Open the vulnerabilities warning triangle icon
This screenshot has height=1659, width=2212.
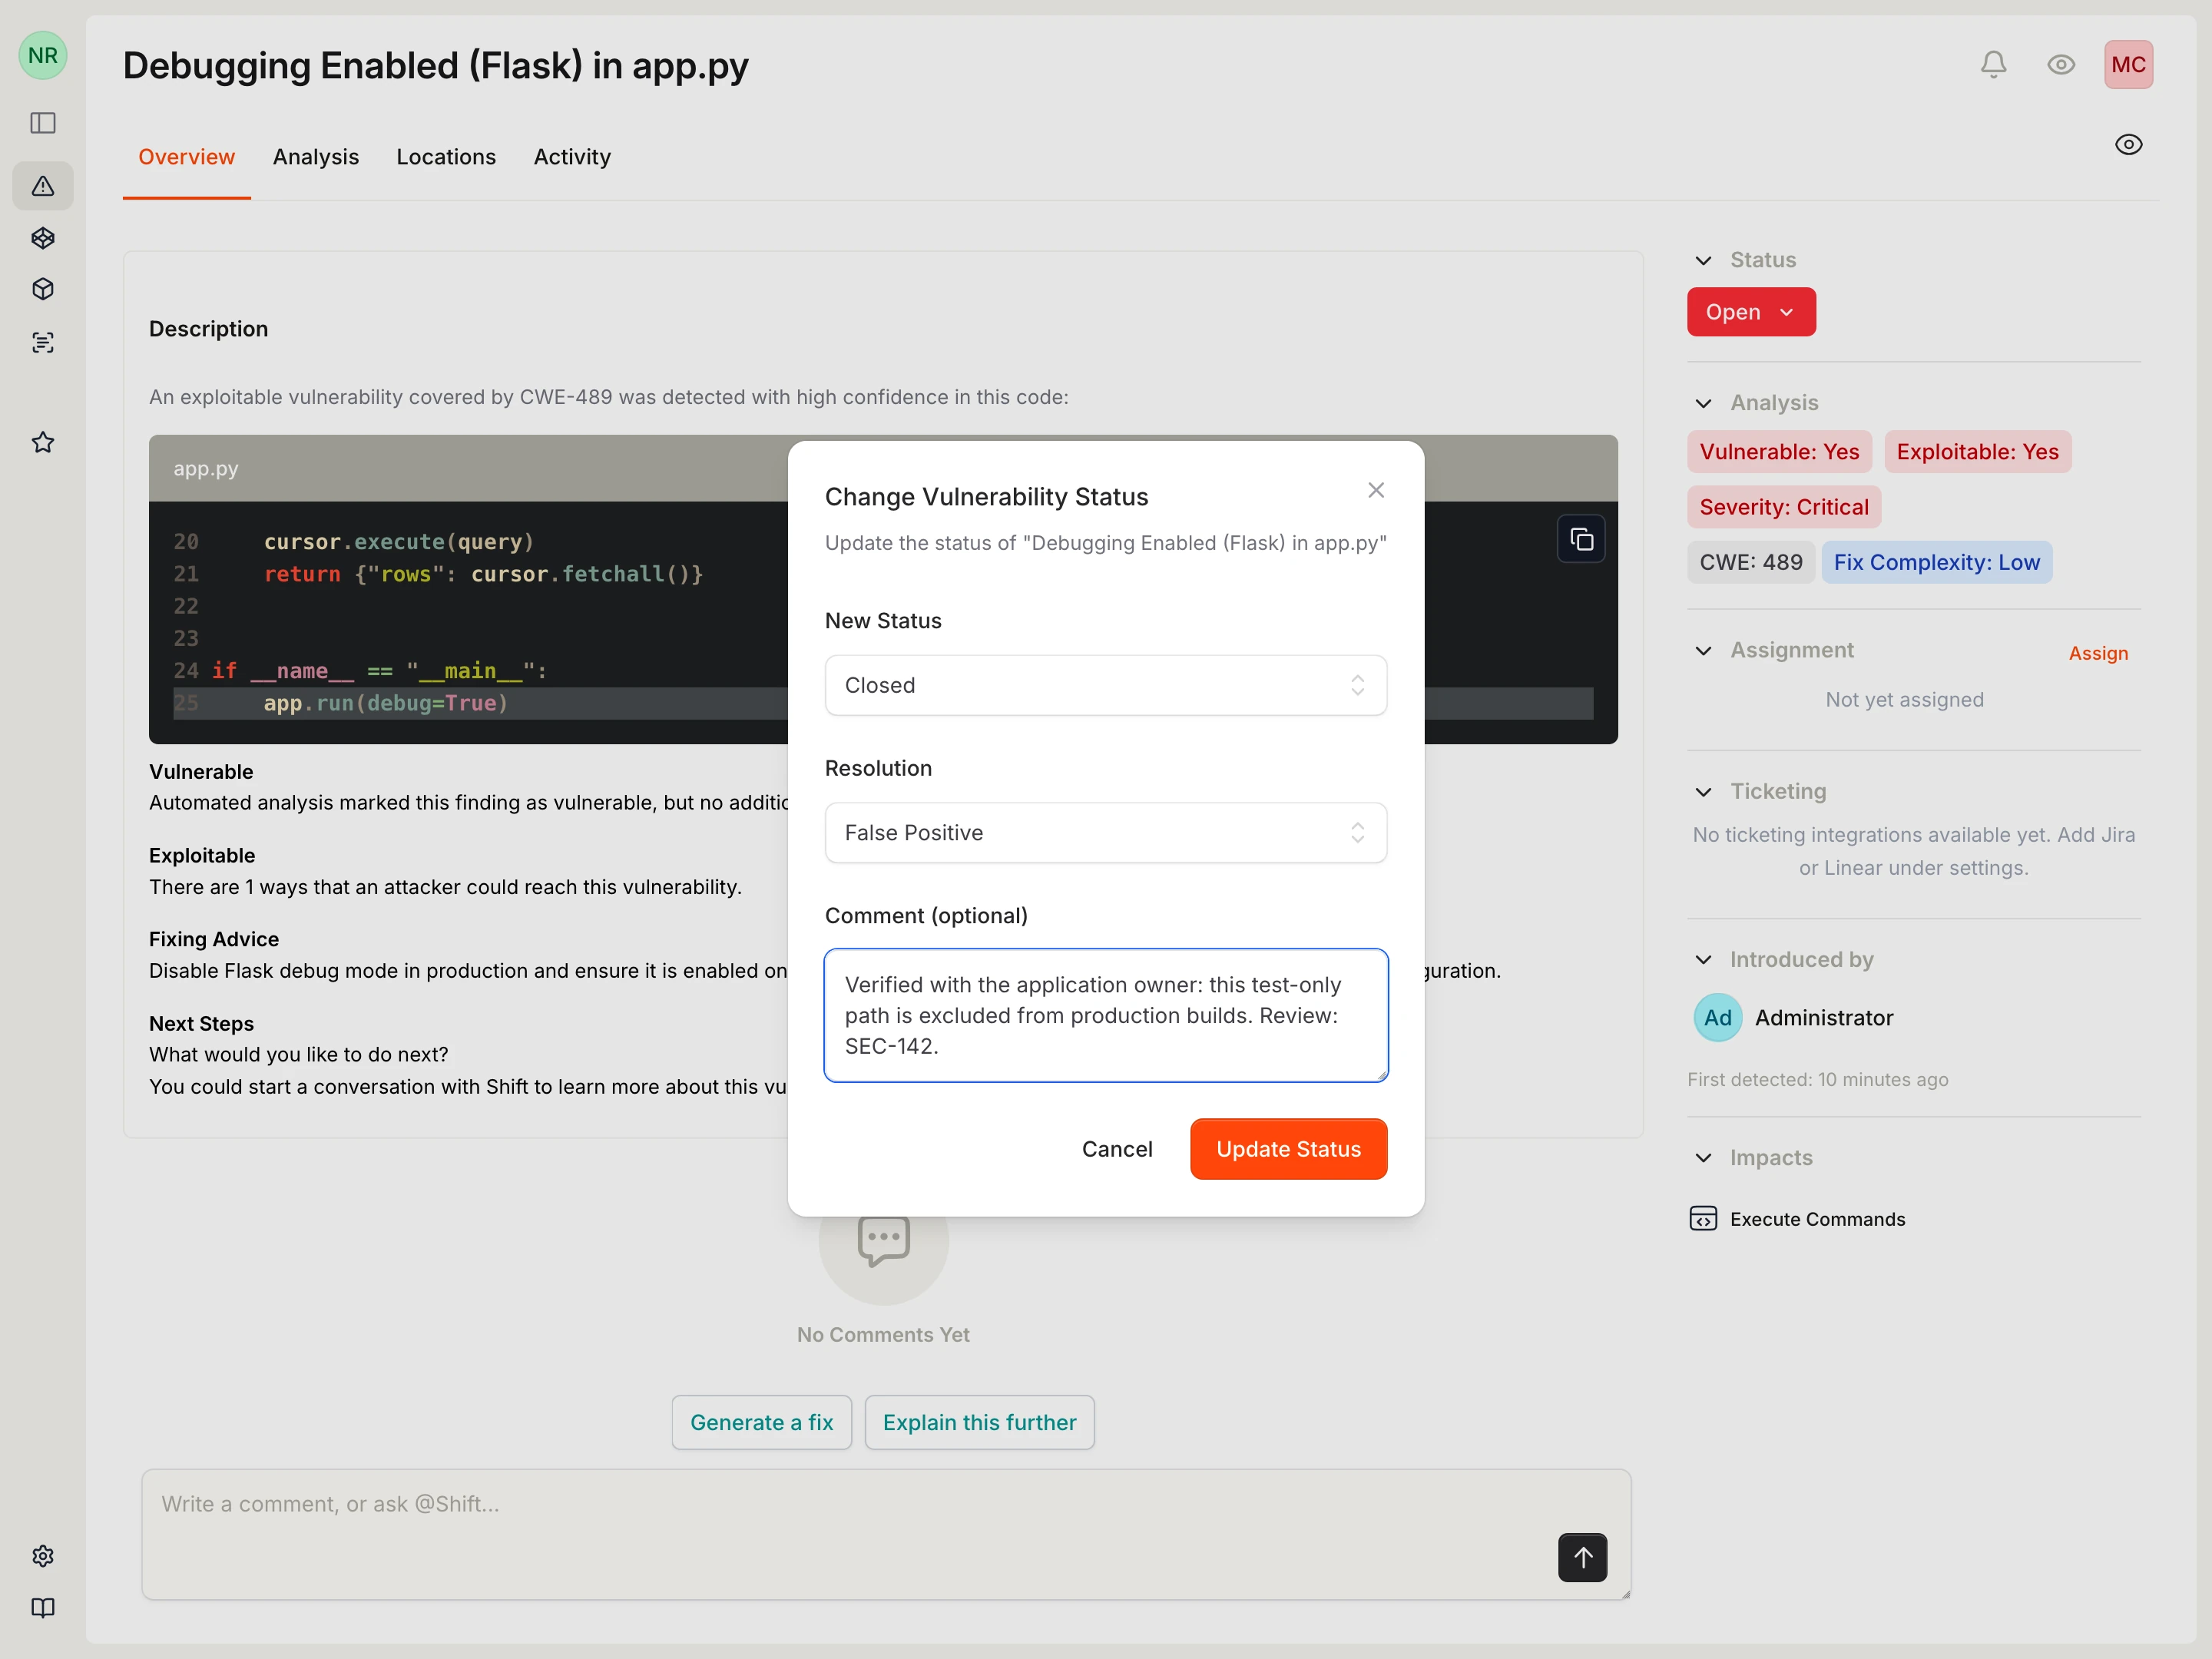coord(43,186)
